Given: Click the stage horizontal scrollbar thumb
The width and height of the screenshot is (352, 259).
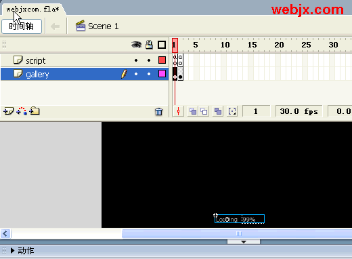Looking at the screenshot, I should (x=237, y=233).
